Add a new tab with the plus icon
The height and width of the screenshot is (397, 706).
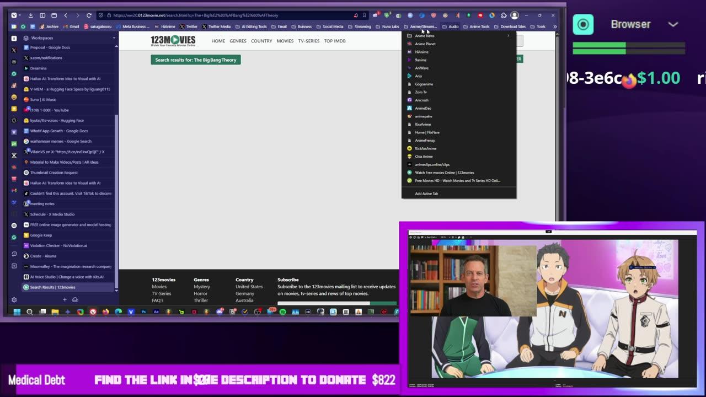(x=65, y=299)
